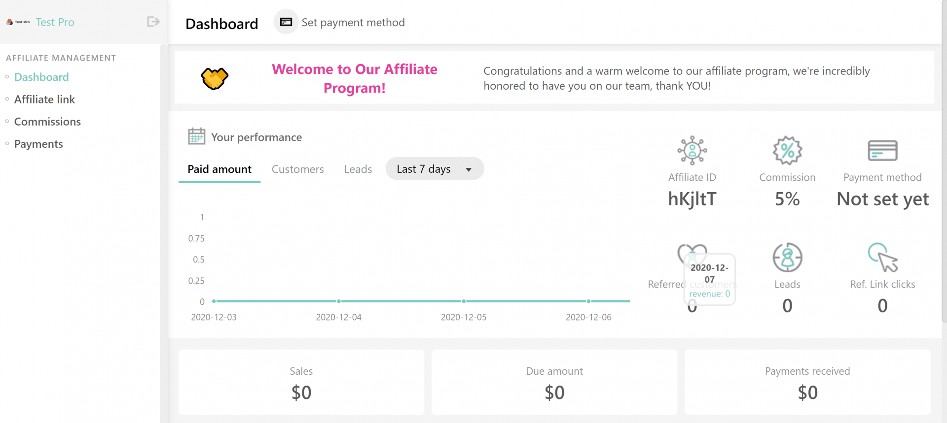Click the 2020-12-04 data point on chart
The image size is (947, 423).
pos(339,301)
